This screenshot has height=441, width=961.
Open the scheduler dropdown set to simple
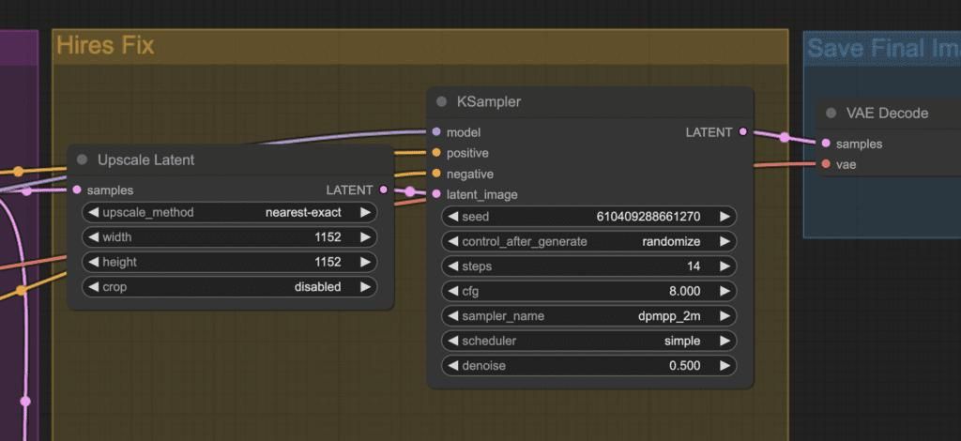pos(588,341)
